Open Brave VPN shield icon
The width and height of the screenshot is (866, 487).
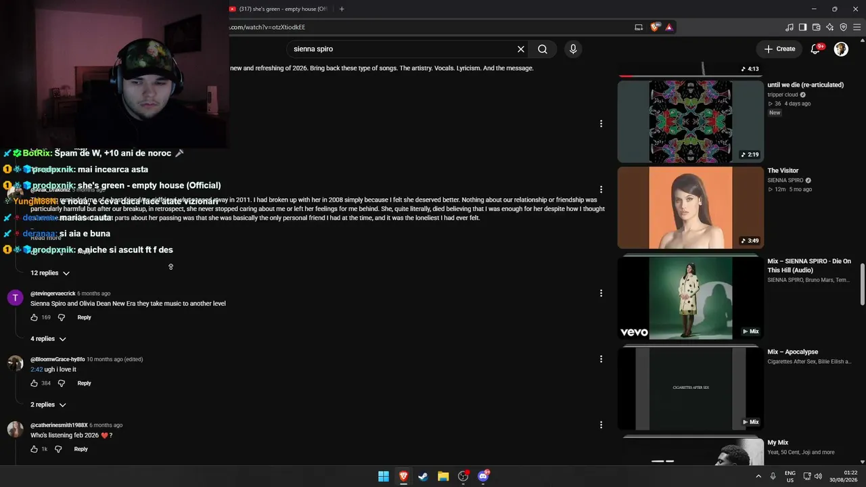tap(844, 27)
